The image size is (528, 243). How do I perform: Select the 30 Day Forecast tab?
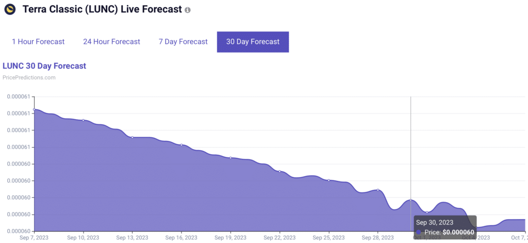point(253,42)
